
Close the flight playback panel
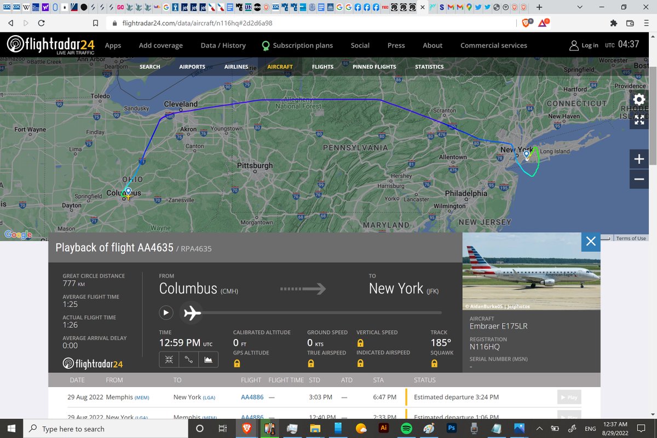590,241
